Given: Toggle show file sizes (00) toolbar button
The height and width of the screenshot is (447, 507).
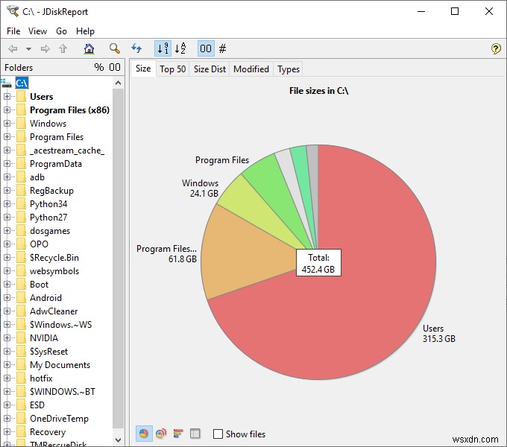Looking at the screenshot, I should 206,48.
